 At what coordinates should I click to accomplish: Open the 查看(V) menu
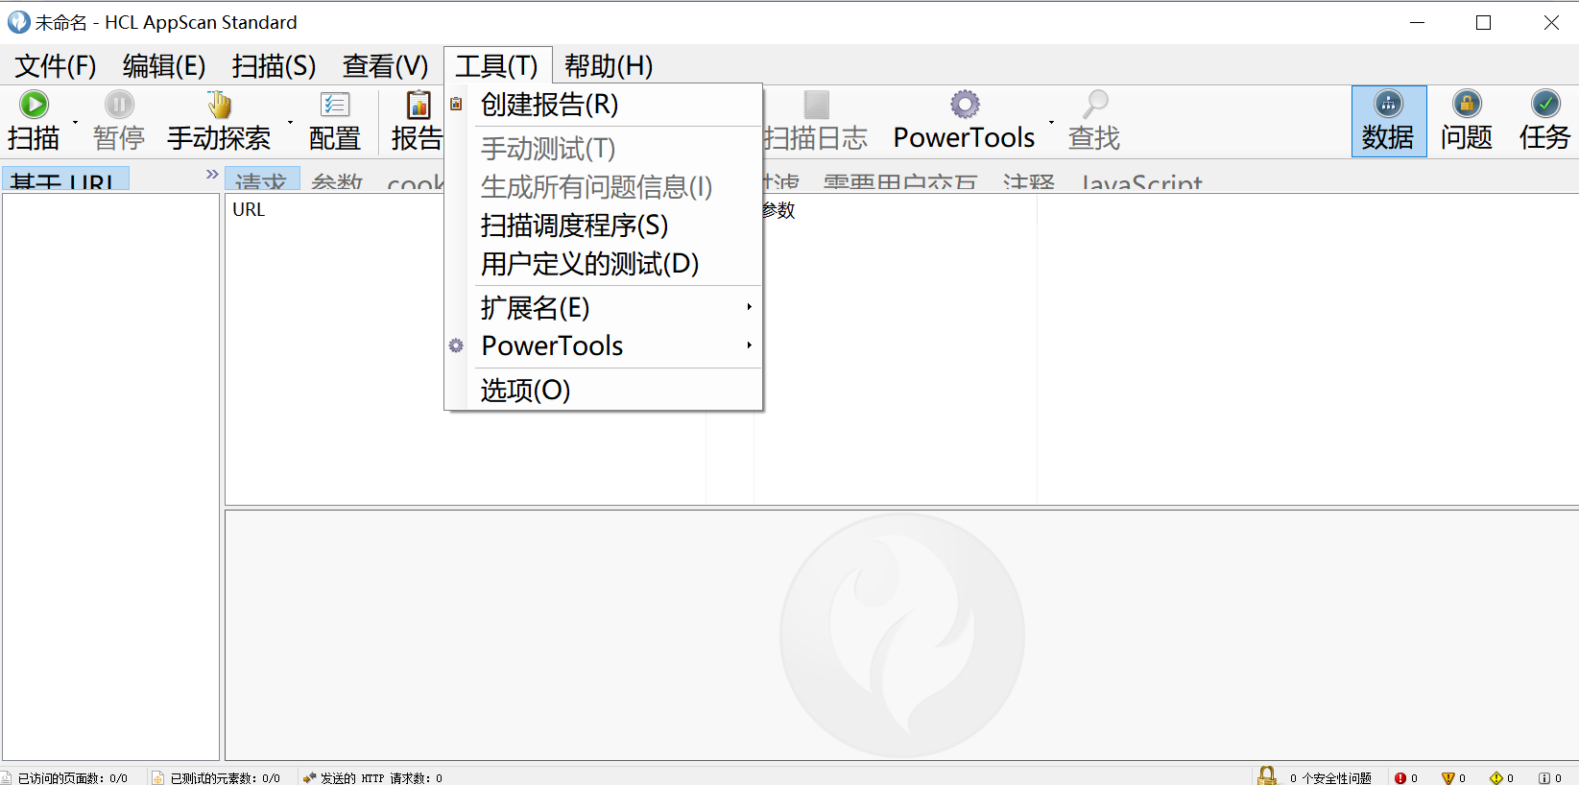pos(385,65)
